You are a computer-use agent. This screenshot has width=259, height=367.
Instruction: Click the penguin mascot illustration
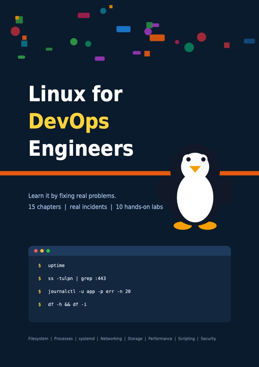pyautogui.click(x=195, y=187)
